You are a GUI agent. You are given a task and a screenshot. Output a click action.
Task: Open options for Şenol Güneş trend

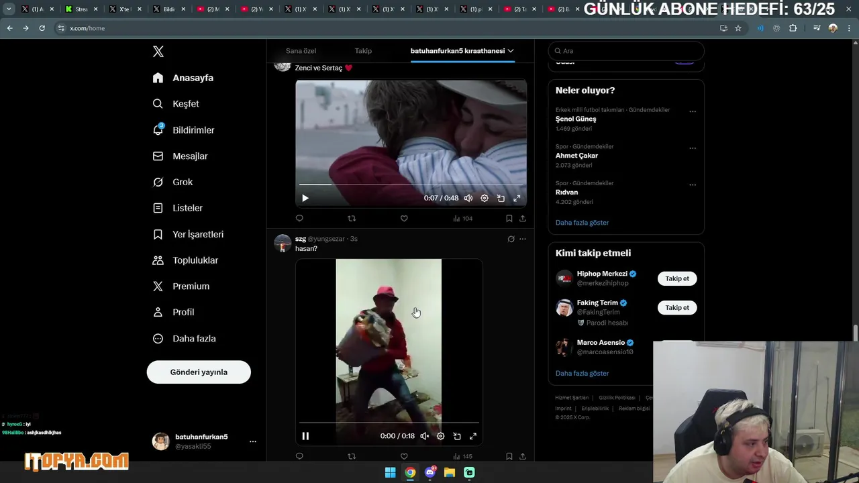[693, 112]
